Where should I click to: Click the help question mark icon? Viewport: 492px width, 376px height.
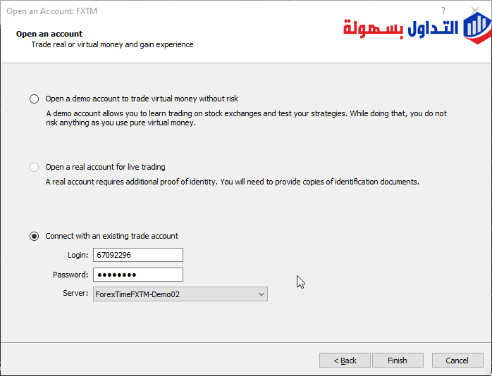tap(443, 11)
